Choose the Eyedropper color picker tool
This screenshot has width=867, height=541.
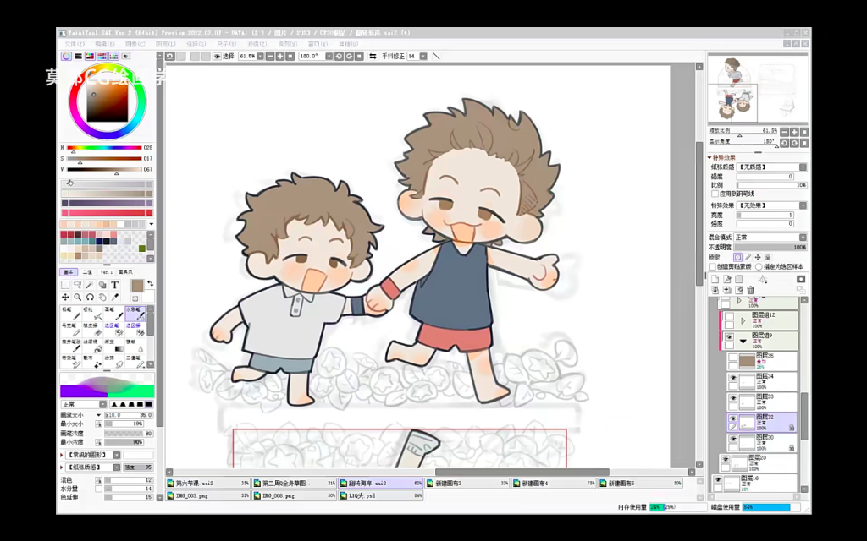coord(115,298)
